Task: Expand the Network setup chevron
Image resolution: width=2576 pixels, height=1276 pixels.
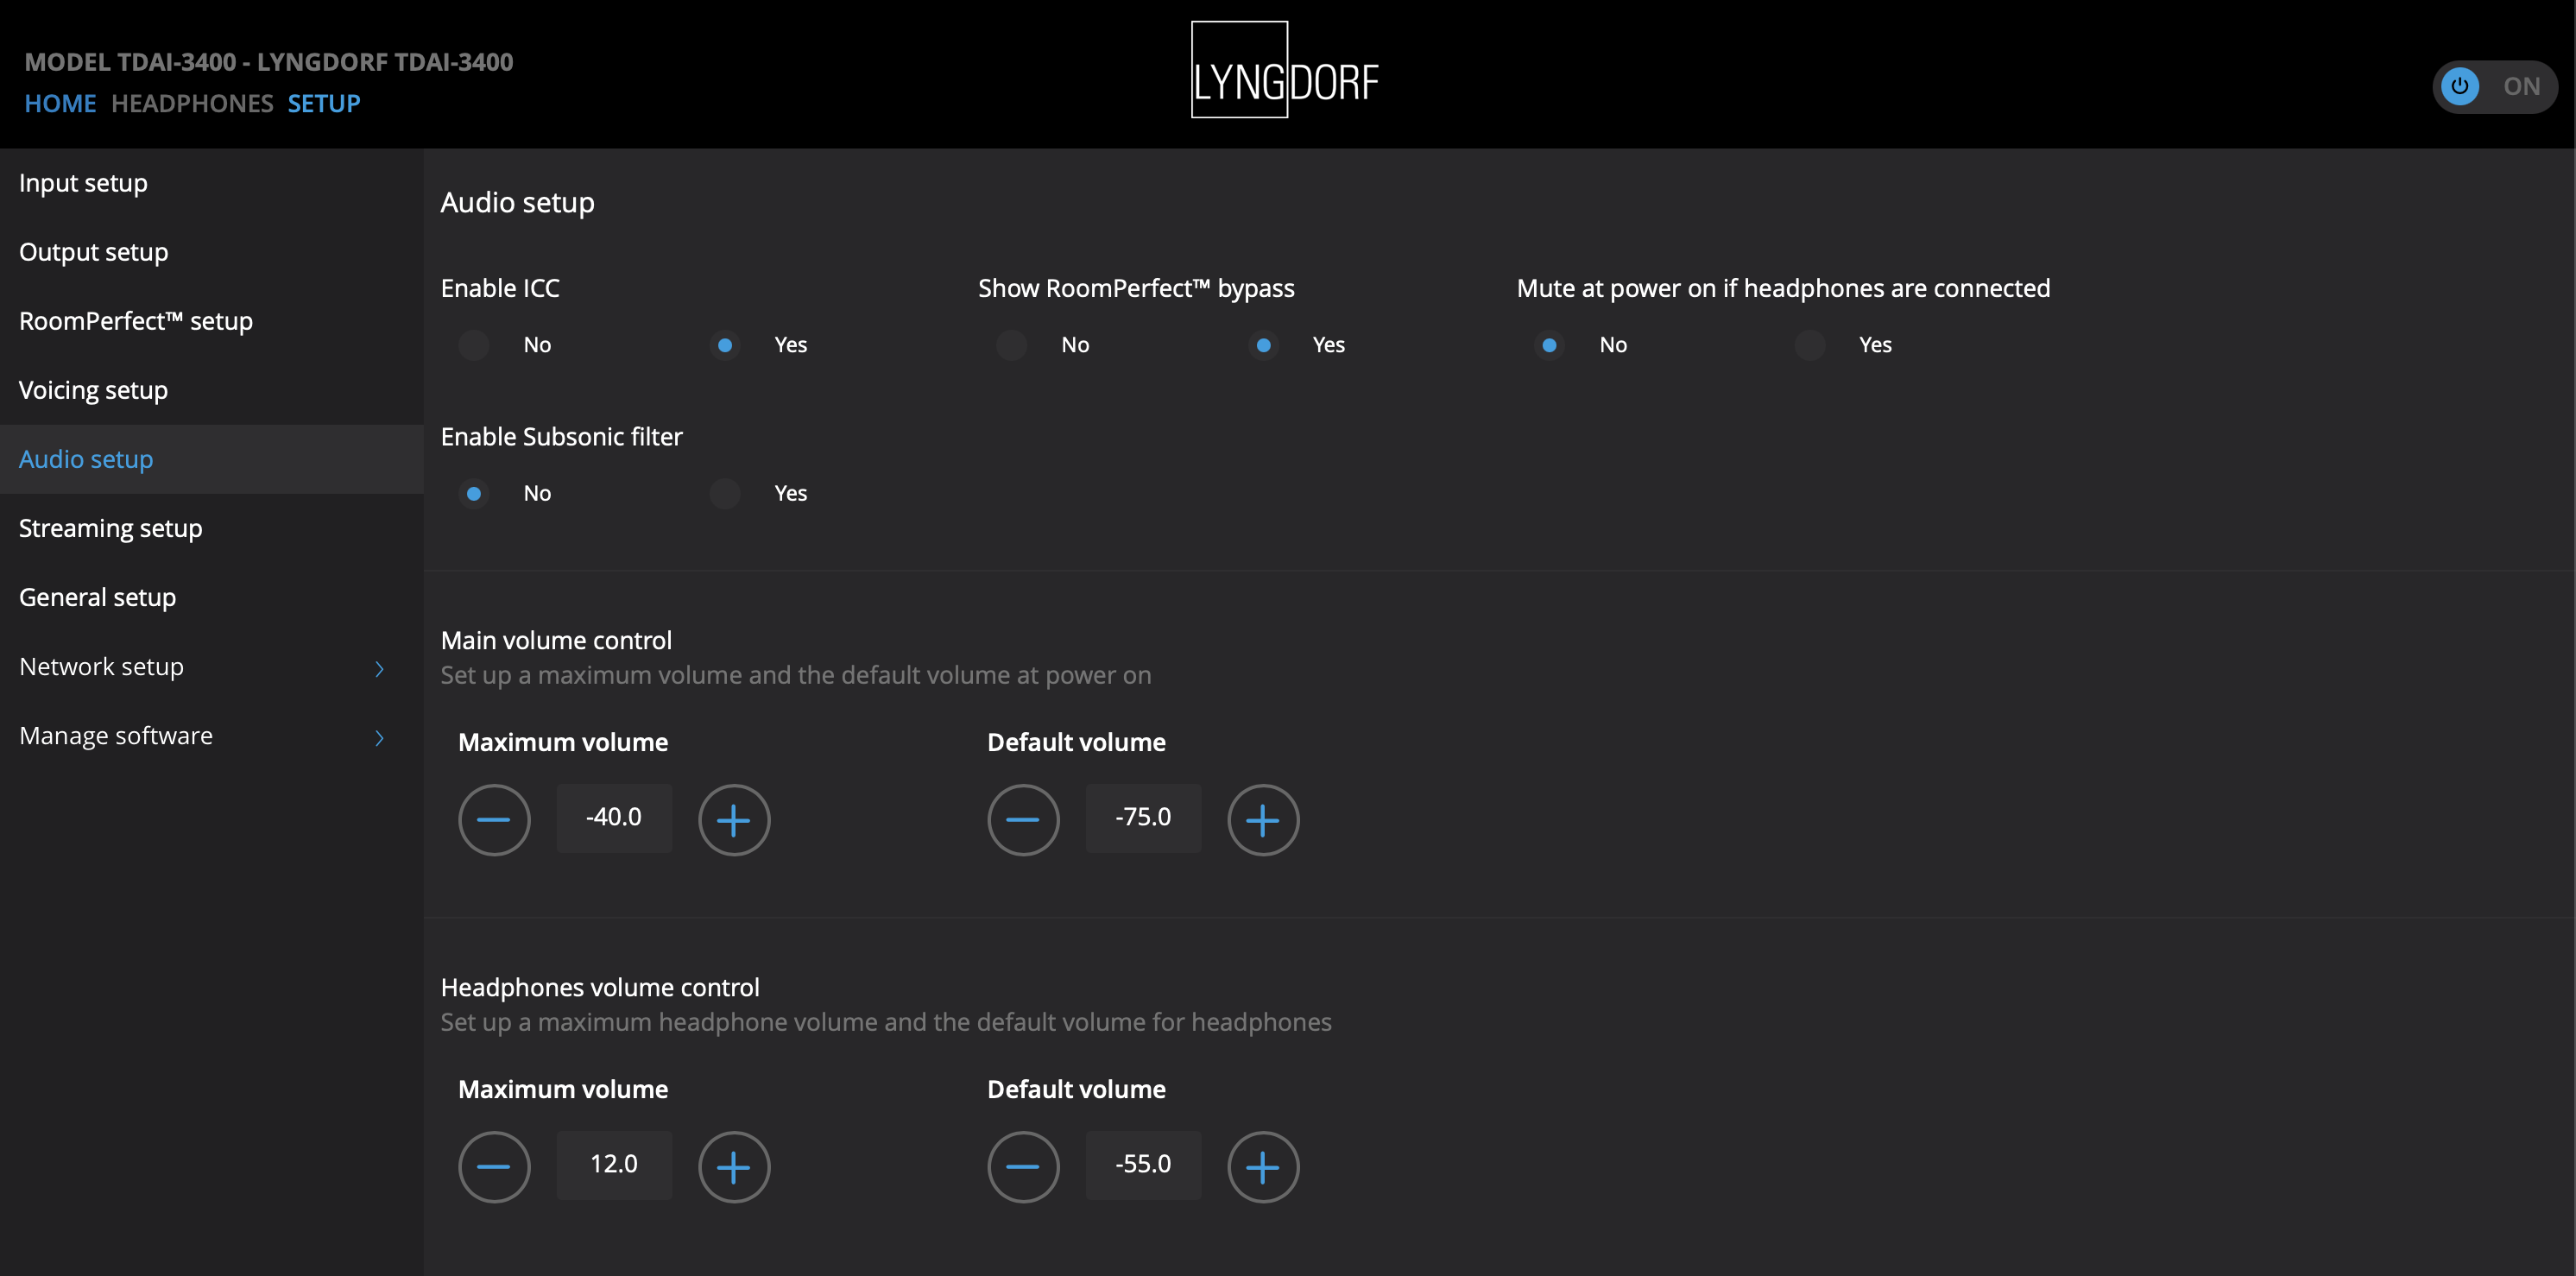Action: tap(379, 668)
